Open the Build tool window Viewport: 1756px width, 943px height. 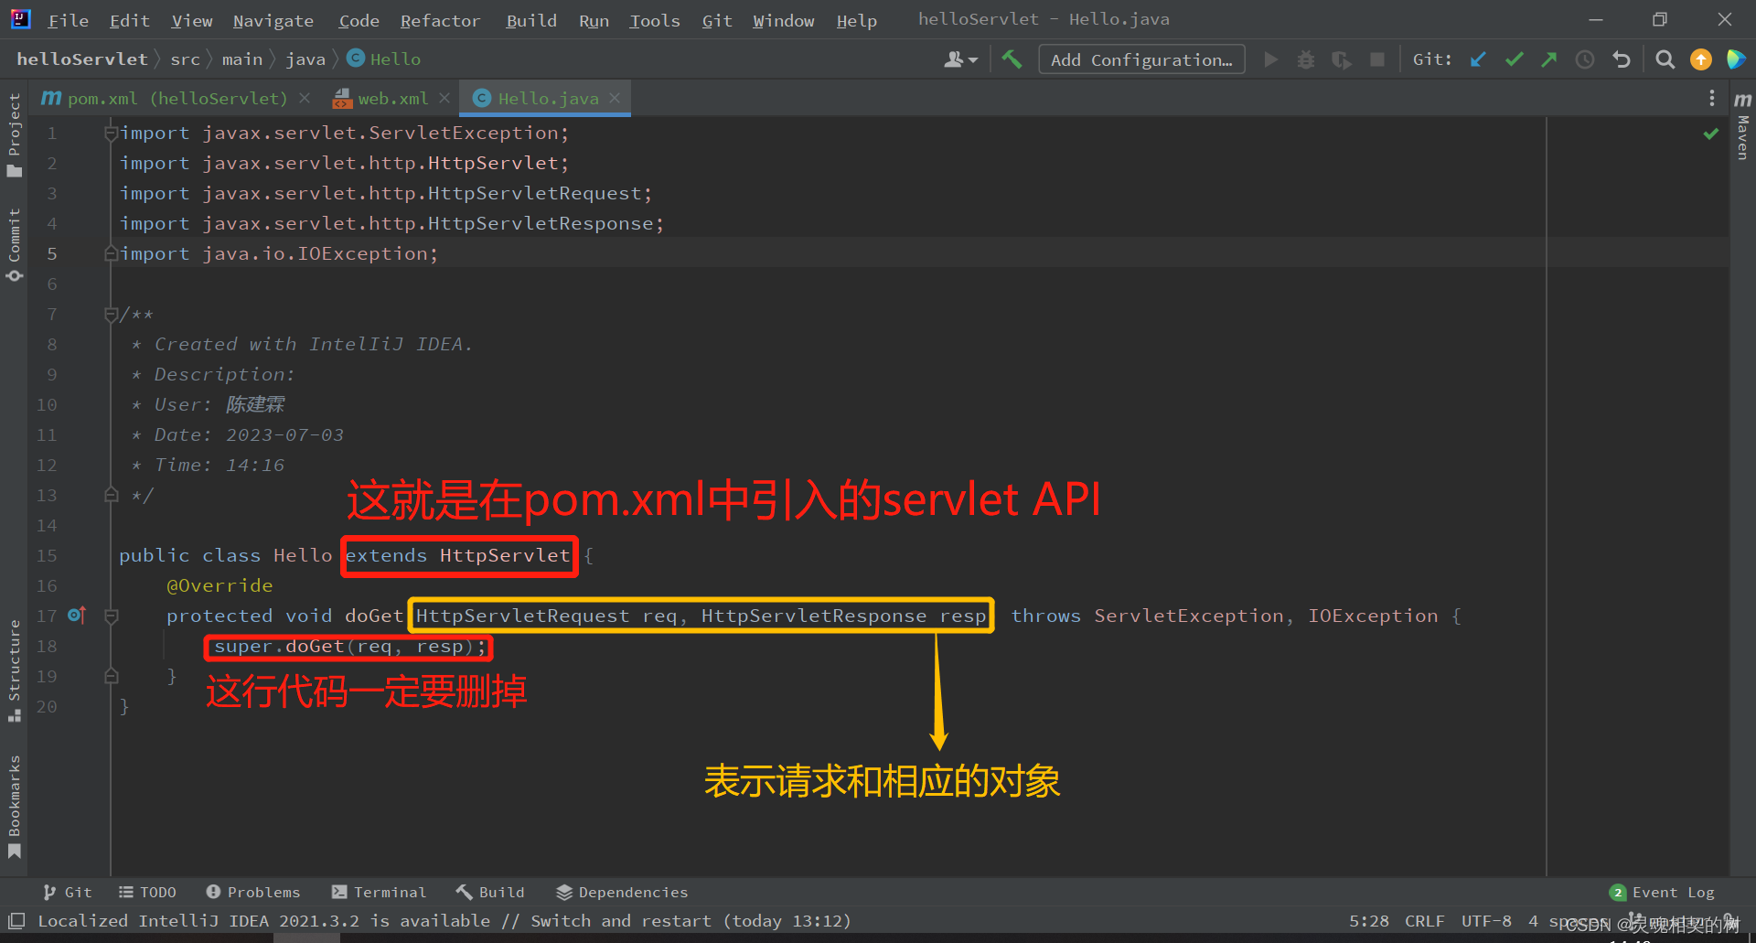[490, 892]
